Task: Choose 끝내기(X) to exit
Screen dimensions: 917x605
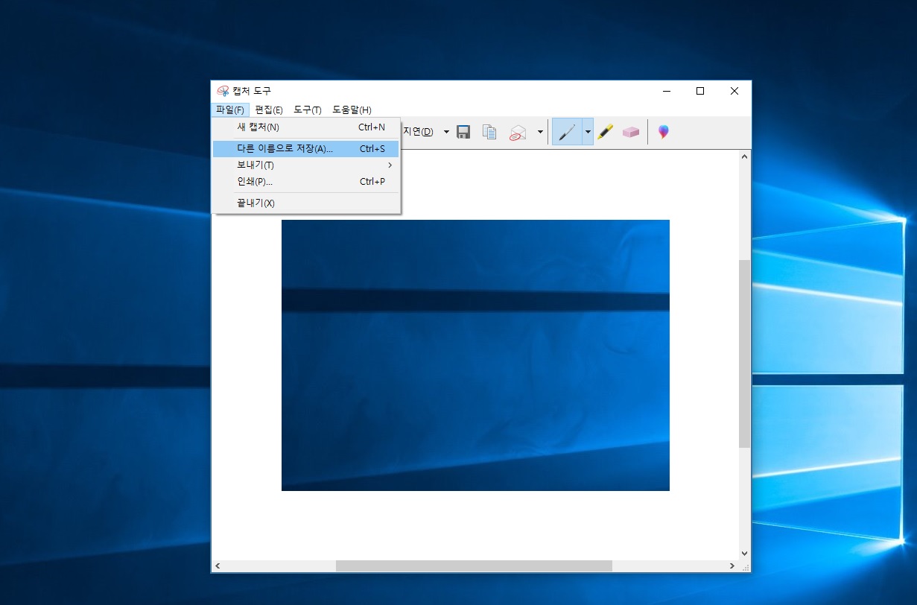Action: pyautogui.click(x=306, y=203)
